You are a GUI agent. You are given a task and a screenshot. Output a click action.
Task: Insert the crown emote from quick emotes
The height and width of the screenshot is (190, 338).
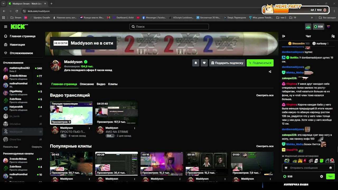[x=300, y=160]
